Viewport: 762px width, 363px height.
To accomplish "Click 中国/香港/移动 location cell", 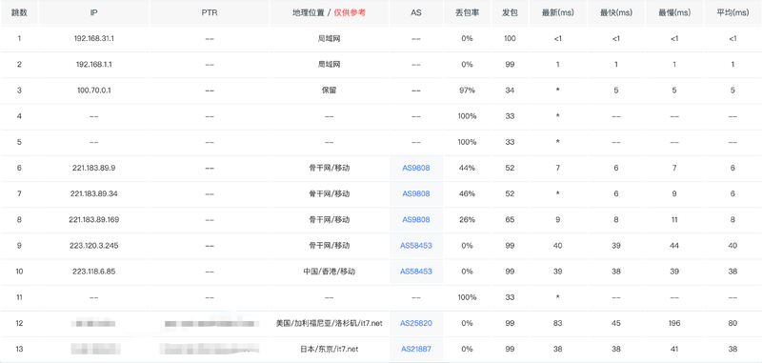I will pyautogui.click(x=329, y=272).
